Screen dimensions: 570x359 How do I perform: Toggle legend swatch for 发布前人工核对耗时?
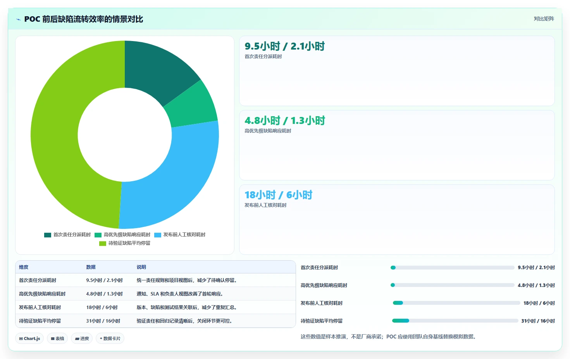pyautogui.click(x=158, y=235)
